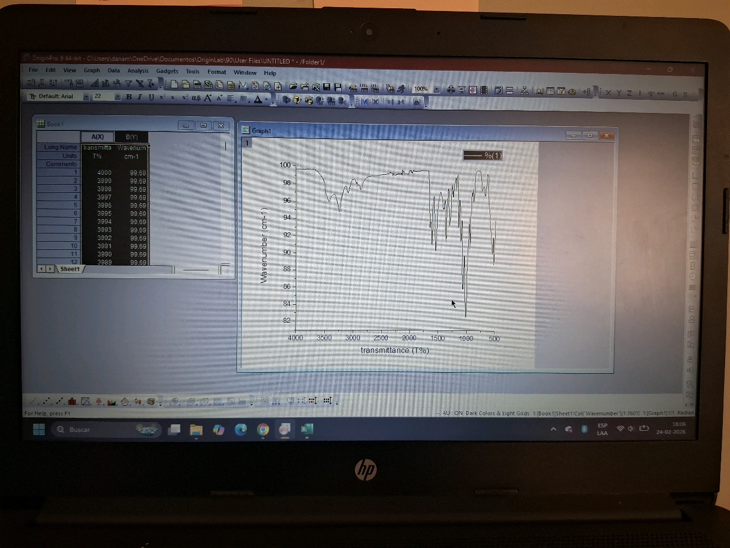Open the Default: Arial font dropdown

[x=86, y=96]
